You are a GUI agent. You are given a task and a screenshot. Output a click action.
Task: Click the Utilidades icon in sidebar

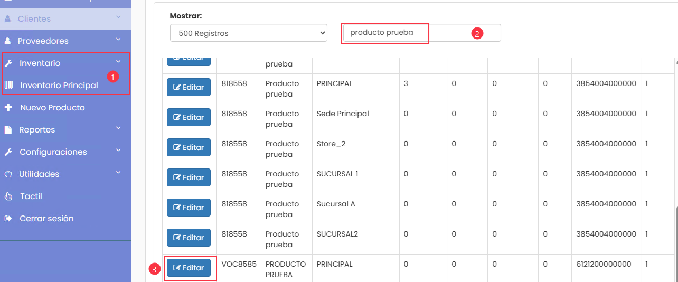[x=8, y=174]
